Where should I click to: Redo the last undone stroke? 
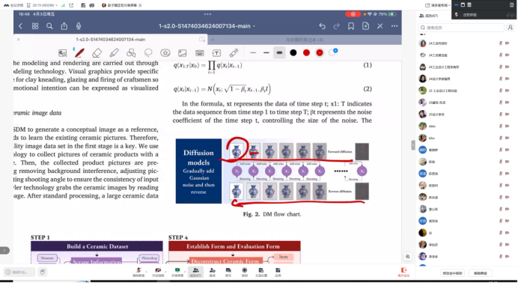click(x=336, y=26)
